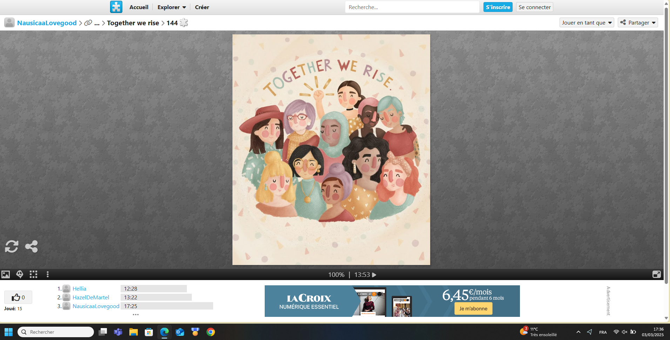This screenshot has width=670, height=340.
Task: Show hidden system tray icons
Action: [578, 332]
